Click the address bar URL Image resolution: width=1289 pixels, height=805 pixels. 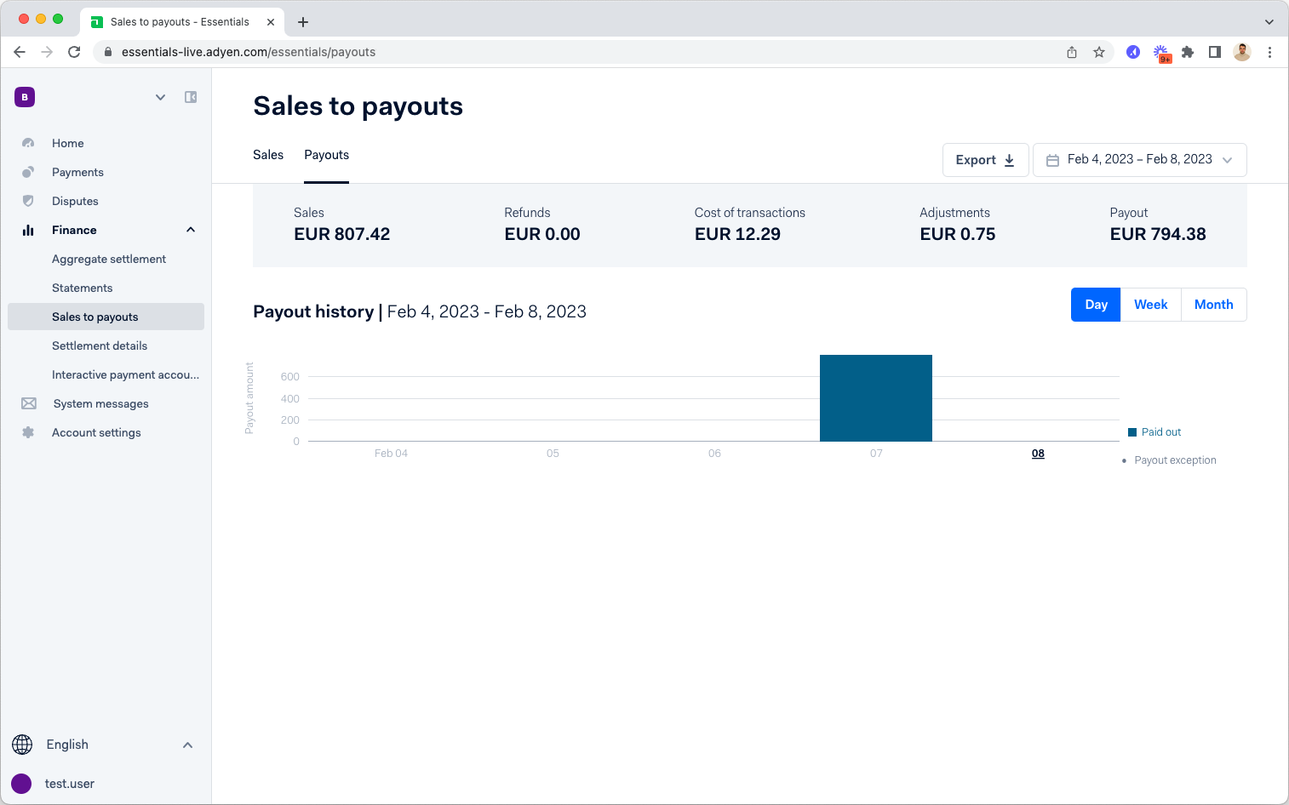(249, 52)
